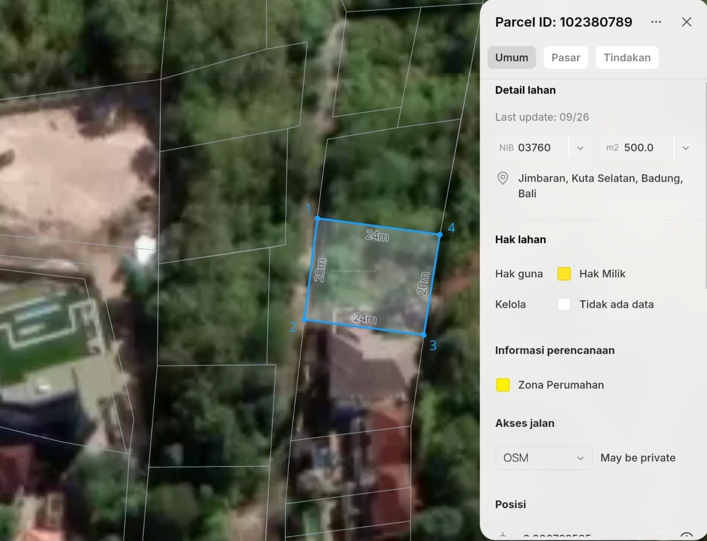Click the Detail lahan section heading
The height and width of the screenshot is (541, 707).
tap(525, 90)
